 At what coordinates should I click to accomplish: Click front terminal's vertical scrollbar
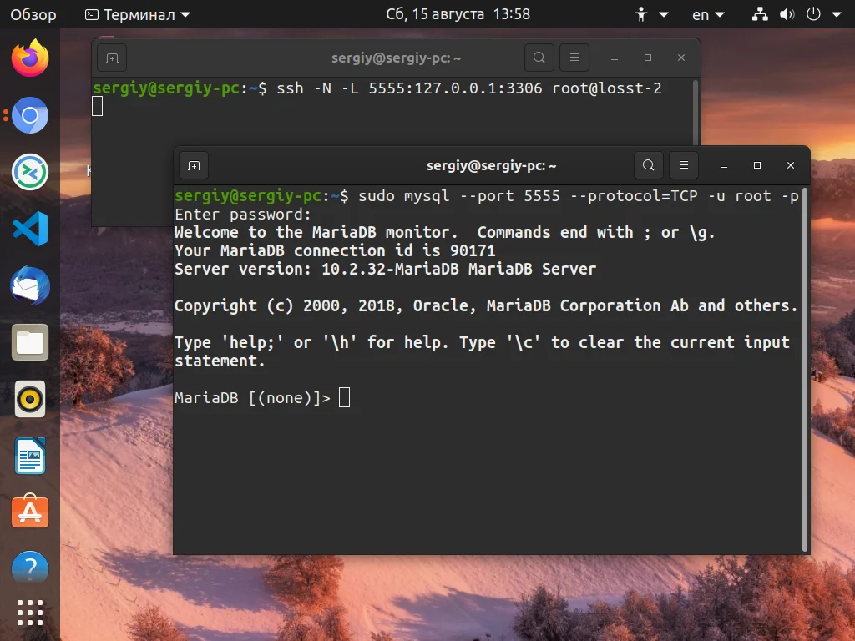(x=805, y=370)
